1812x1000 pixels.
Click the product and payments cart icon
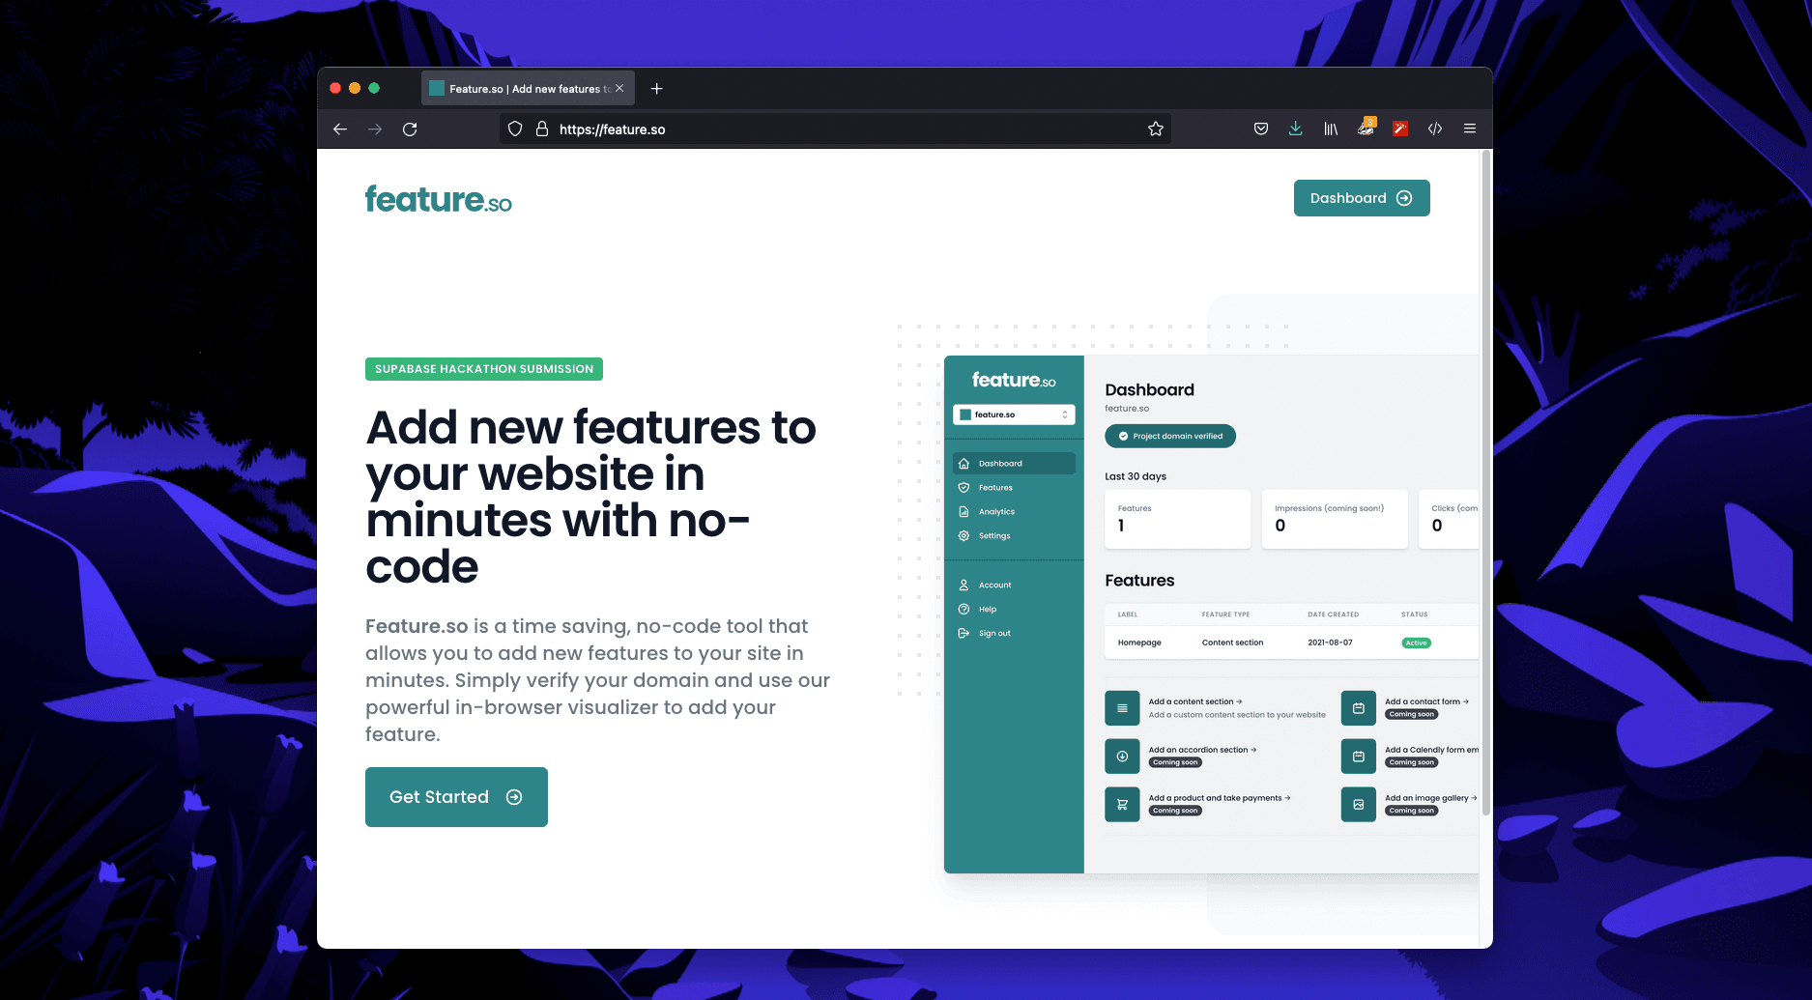[1122, 805]
